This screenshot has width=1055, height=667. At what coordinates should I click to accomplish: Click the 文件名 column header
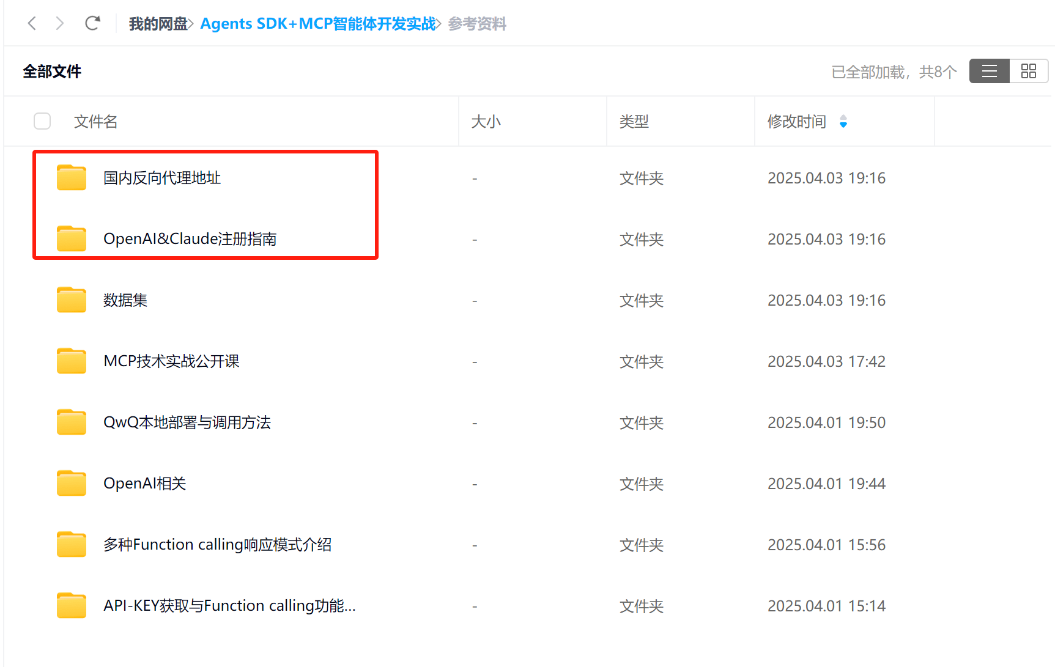[x=95, y=122]
